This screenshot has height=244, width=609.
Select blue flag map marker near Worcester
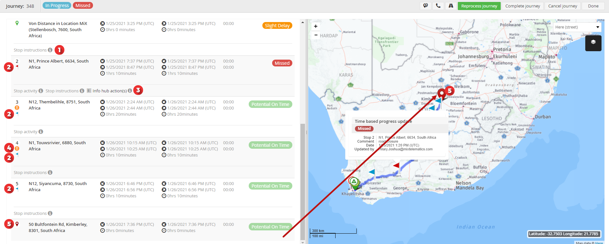coord(372,172)
